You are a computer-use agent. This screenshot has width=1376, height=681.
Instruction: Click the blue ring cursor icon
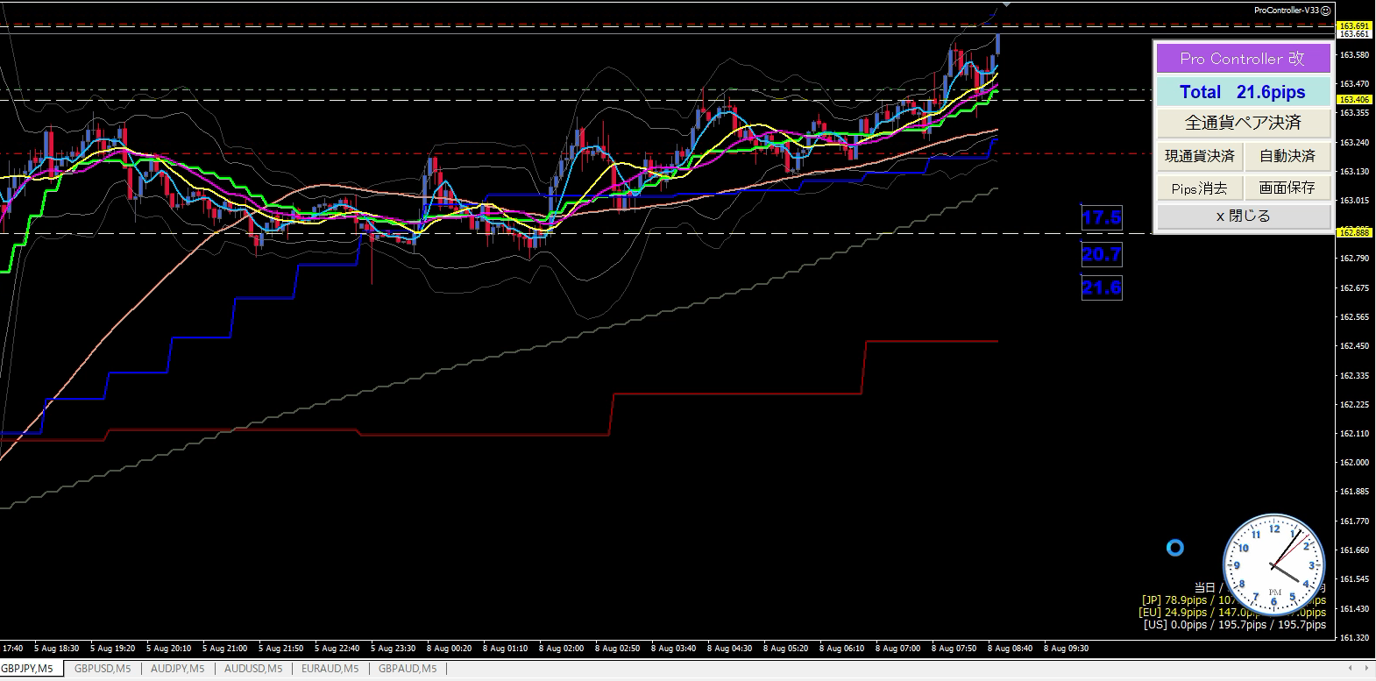tap(1175, 548)
